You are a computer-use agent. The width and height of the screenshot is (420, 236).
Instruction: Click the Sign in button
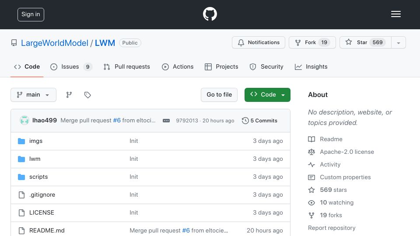pos(31,14)
